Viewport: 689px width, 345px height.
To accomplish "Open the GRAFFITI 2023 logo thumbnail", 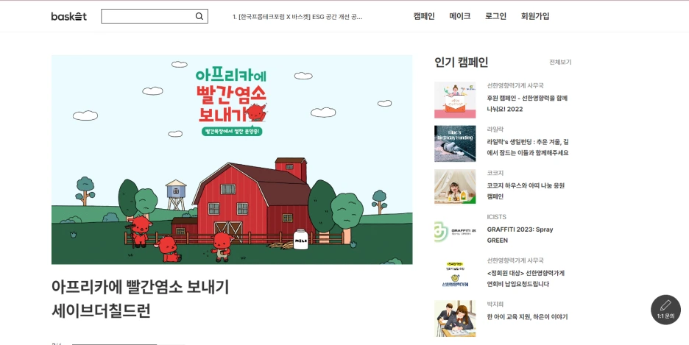I will pos(455,231).
